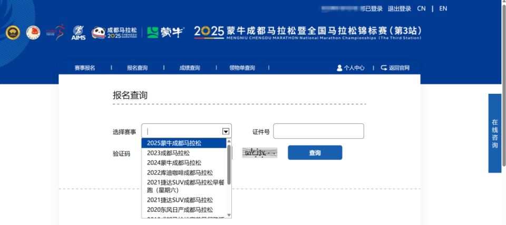Screen dimensions: 506x225
Task: Click the 报名查询 page heading
Action: click(x=130, y=95)
